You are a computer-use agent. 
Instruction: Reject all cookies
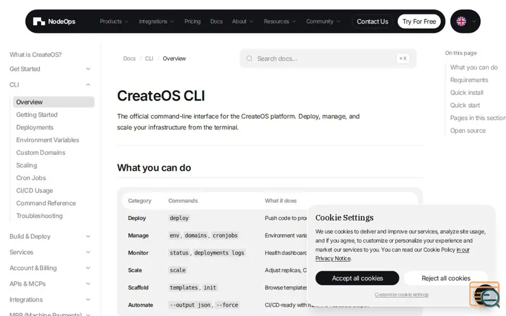click(446, 278)
